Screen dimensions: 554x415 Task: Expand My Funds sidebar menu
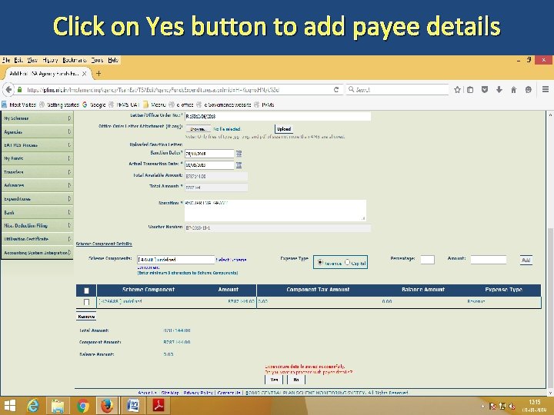point(37,158)
